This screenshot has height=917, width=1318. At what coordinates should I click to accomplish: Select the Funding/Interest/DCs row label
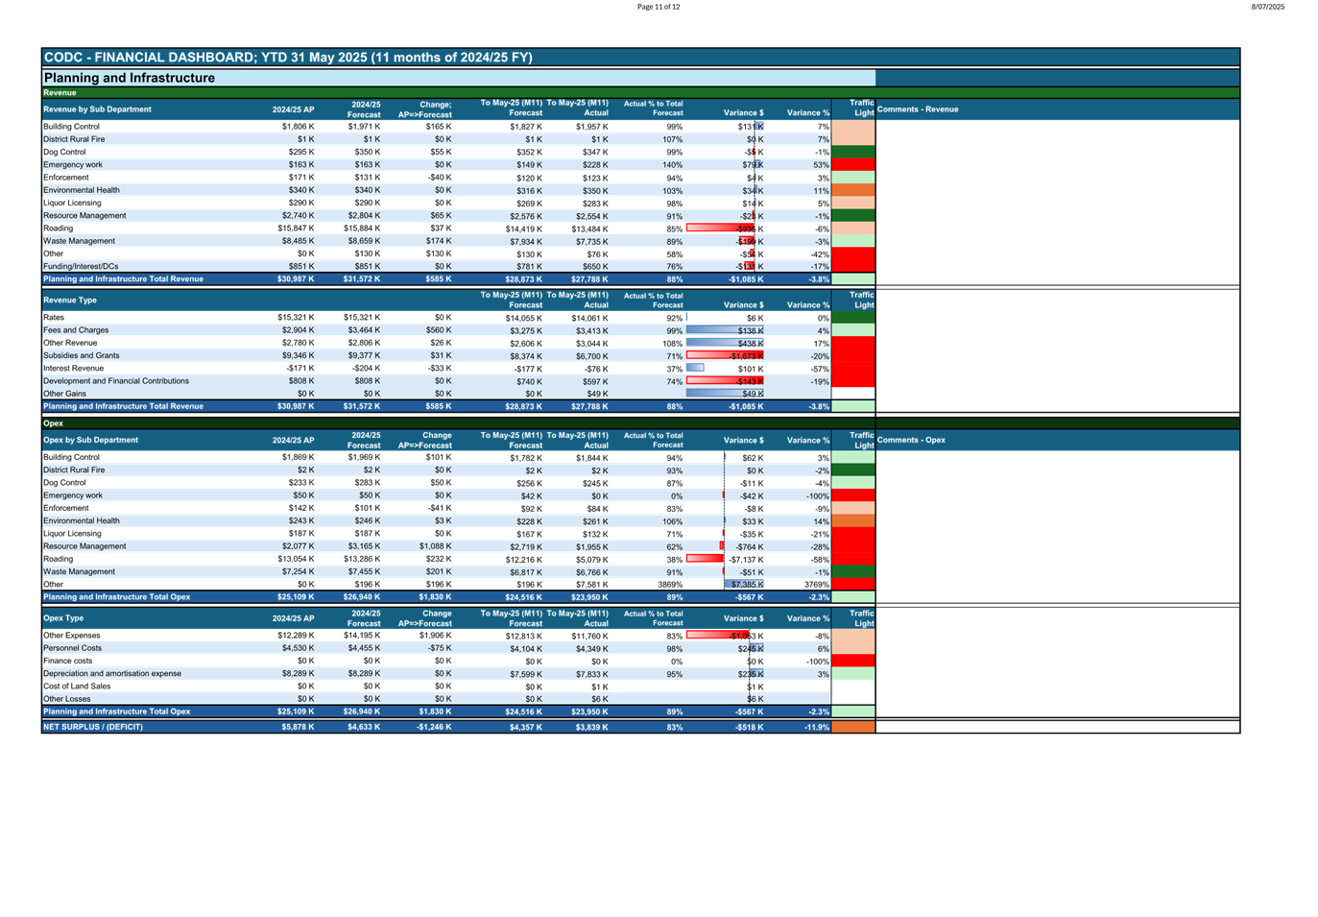[x=81, y=266]
